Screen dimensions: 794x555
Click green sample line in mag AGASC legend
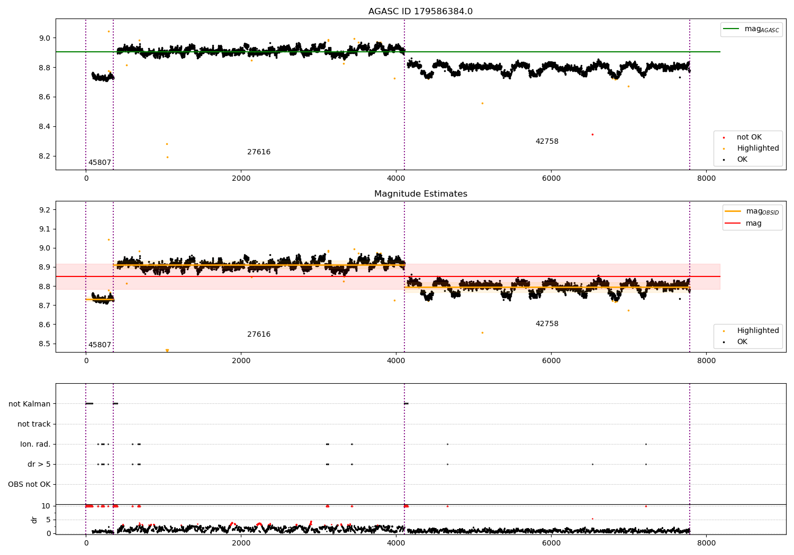click(x=731, y=29)
